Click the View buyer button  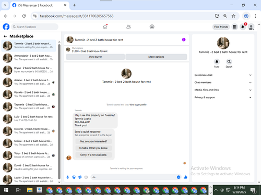96,57
